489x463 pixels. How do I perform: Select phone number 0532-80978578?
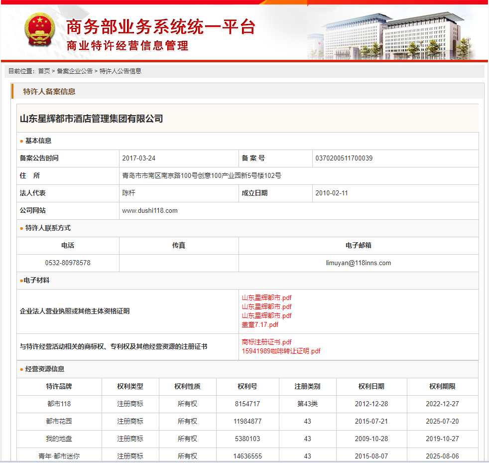coord(68,263)
